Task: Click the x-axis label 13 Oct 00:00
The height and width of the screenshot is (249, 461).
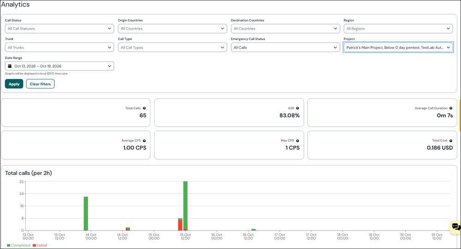Action: (28, 237)
